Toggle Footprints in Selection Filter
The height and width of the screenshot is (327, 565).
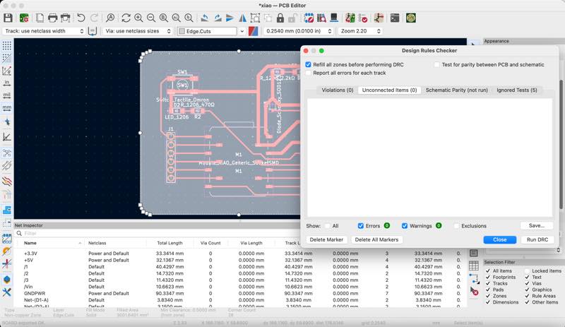(488, 278)
